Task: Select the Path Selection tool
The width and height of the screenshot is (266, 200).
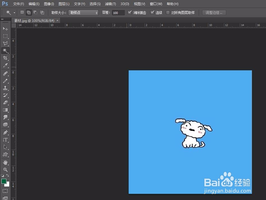Action: pyautogui.click(x=5, y=147)
